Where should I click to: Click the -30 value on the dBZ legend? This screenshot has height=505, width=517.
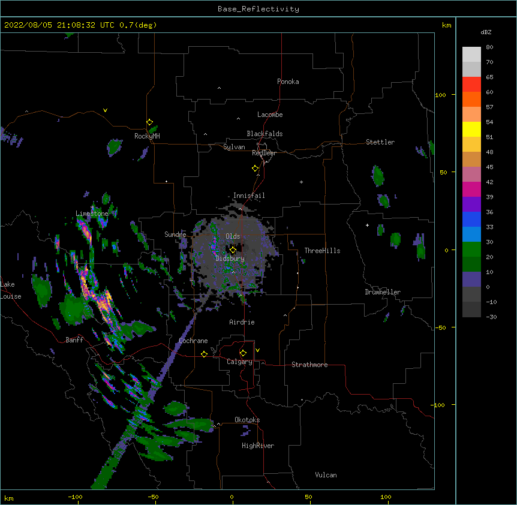[x=491, y=317]
